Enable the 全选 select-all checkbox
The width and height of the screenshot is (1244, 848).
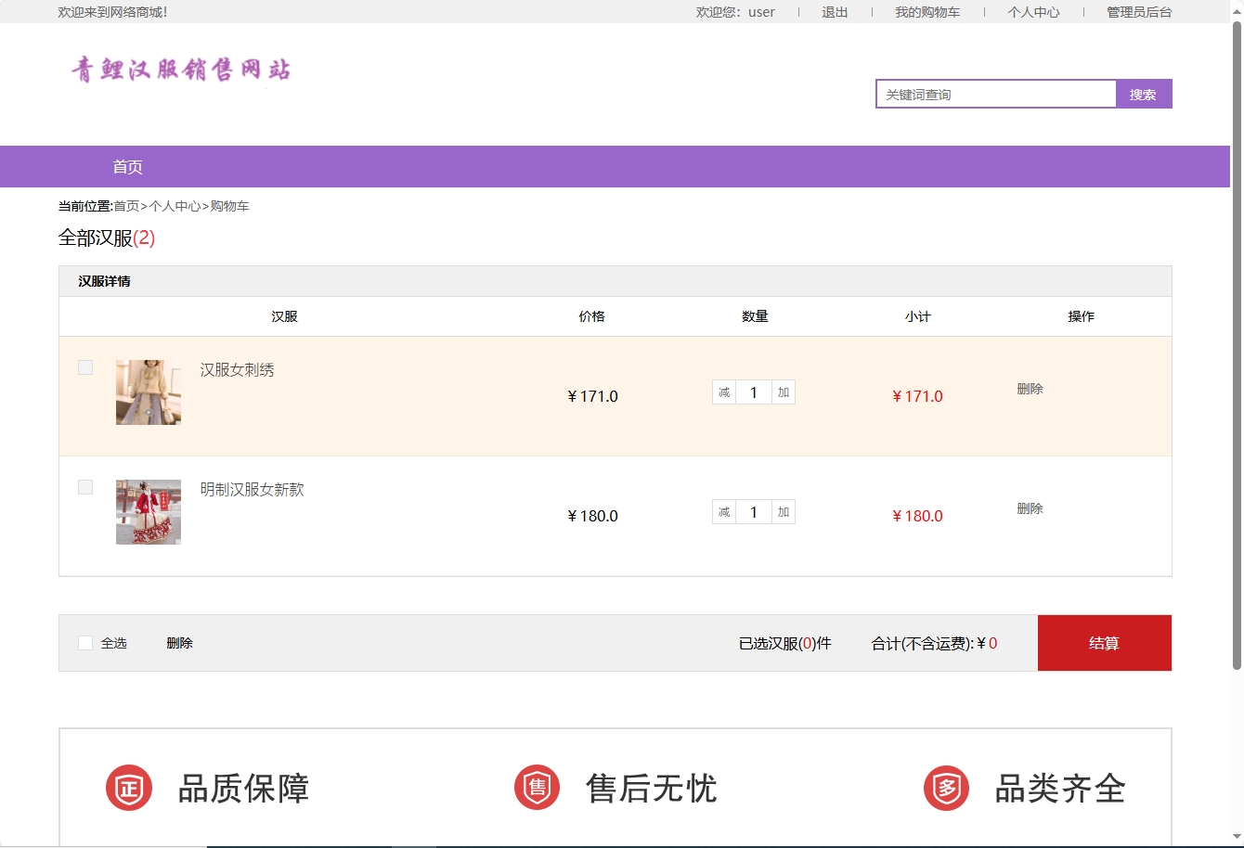pos(85,642)
